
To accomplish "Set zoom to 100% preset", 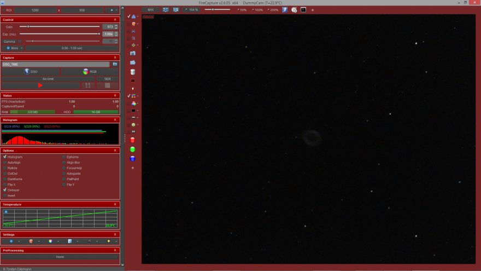I will point(257,10).
